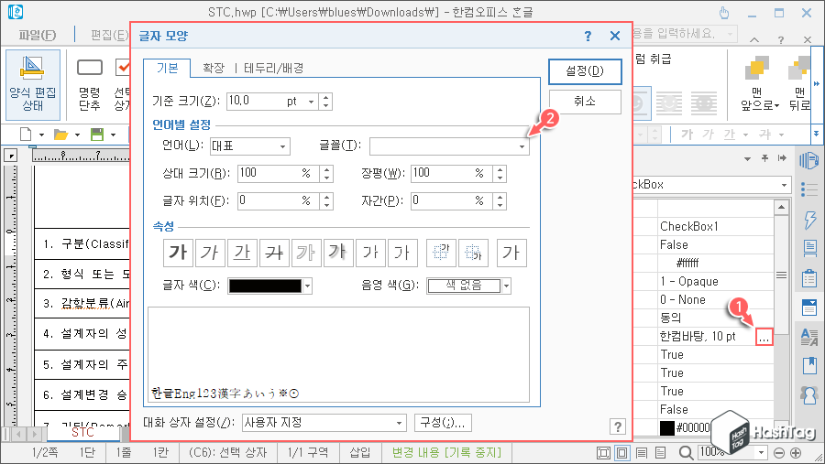The height and width of the screenshot is (464, 825).
Task: Open 음영 색 dropdown arrow
Action: (506, 286)
